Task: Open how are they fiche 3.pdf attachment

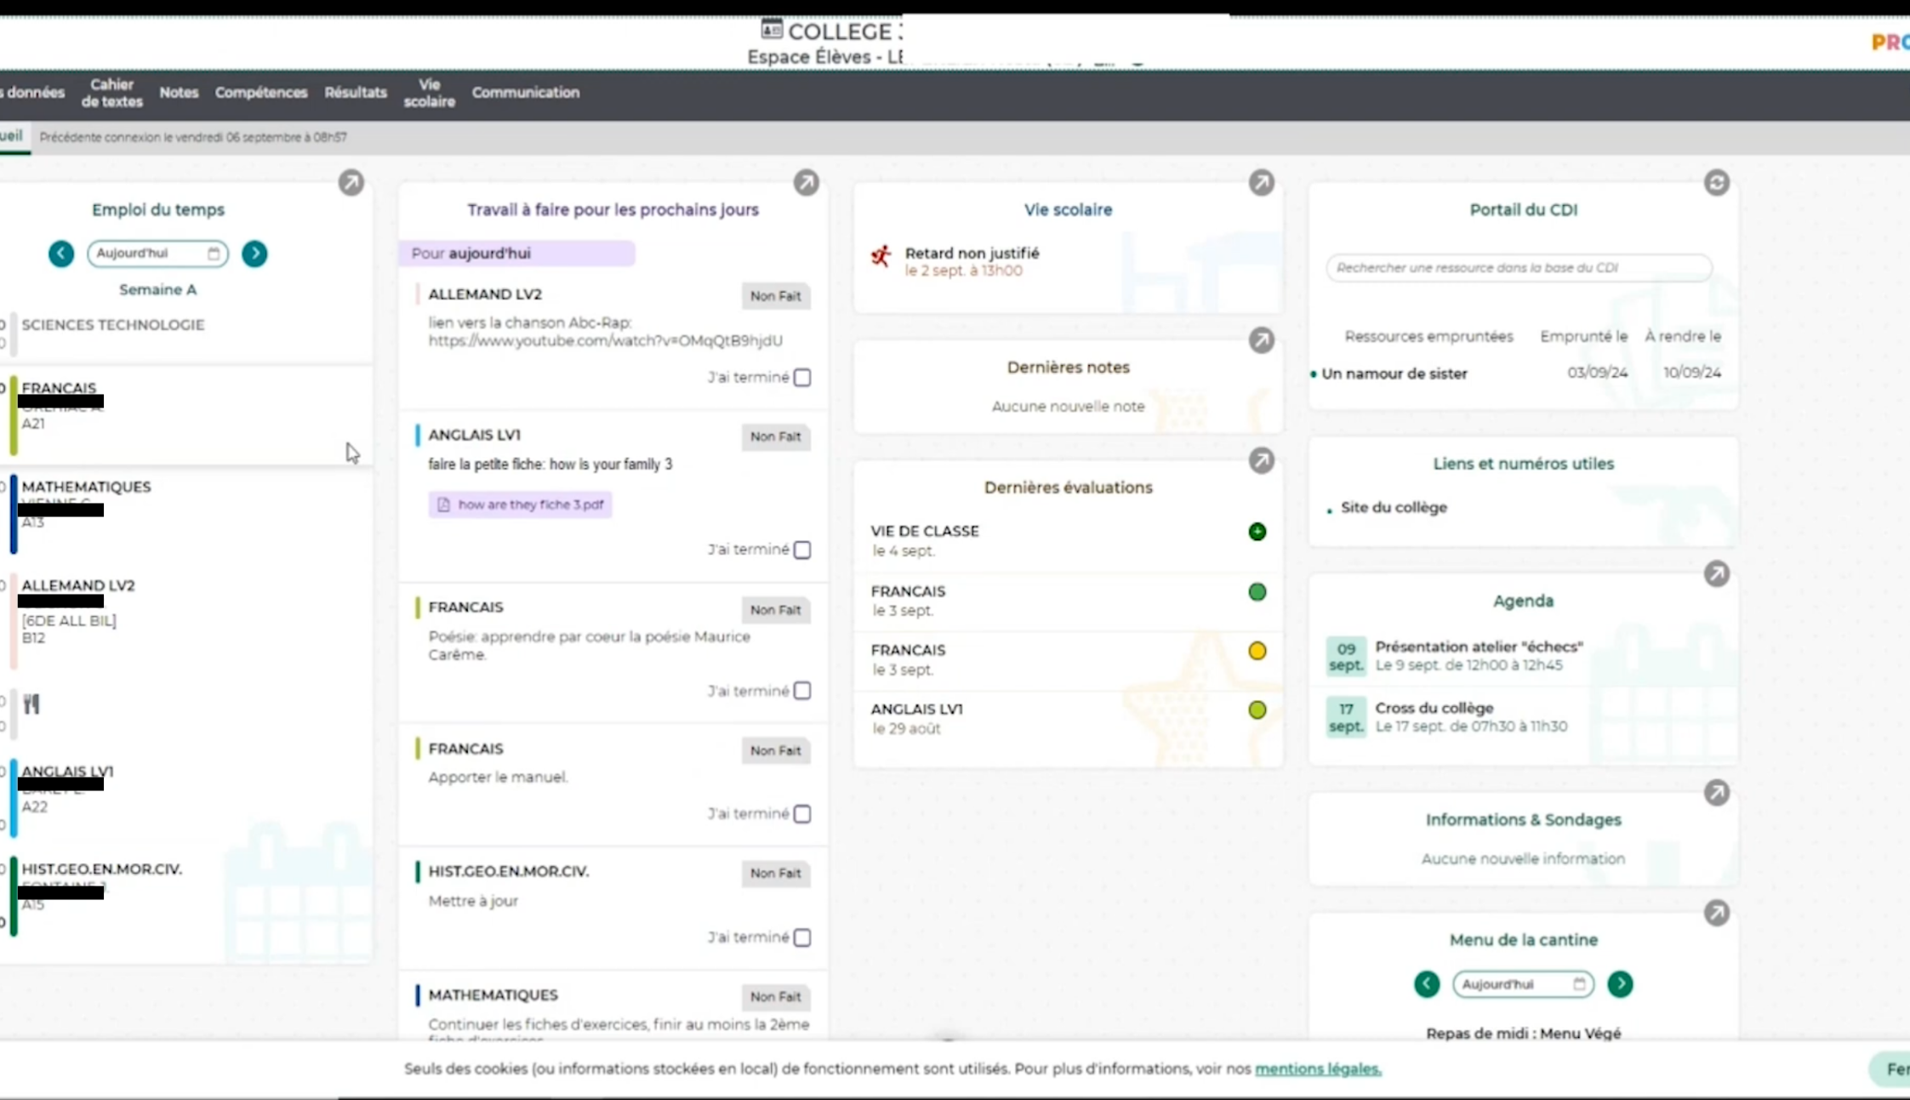Action: pos(521,504)
